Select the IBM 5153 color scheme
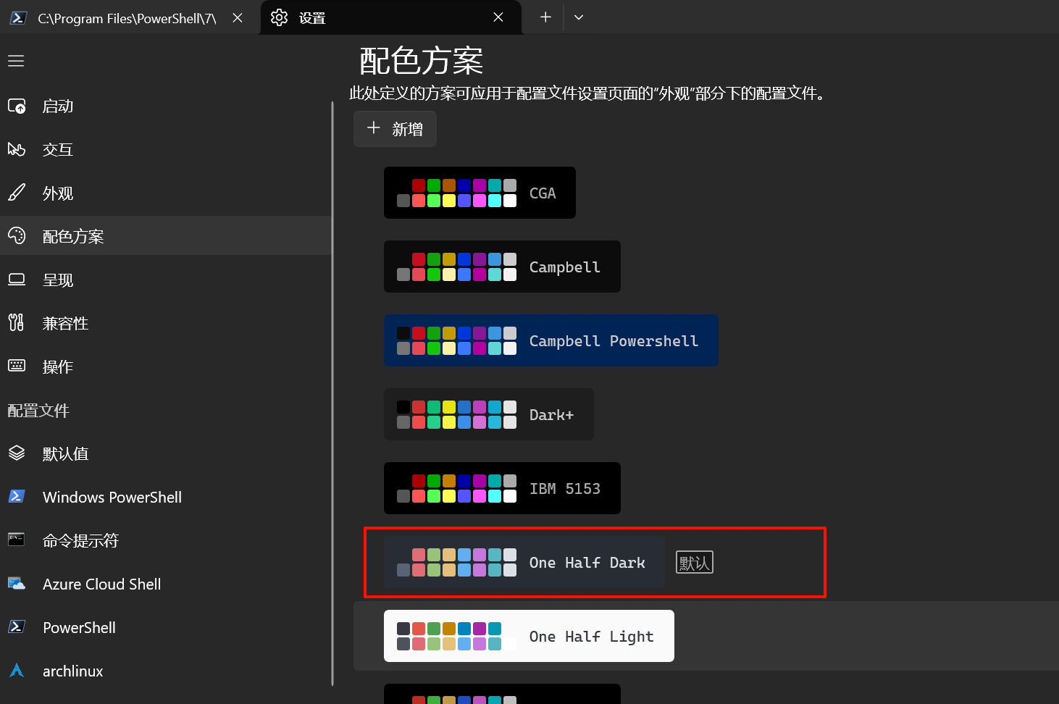Image resolution: width=1059 pixels, height=704 pixels. click(x=502, y=488)
